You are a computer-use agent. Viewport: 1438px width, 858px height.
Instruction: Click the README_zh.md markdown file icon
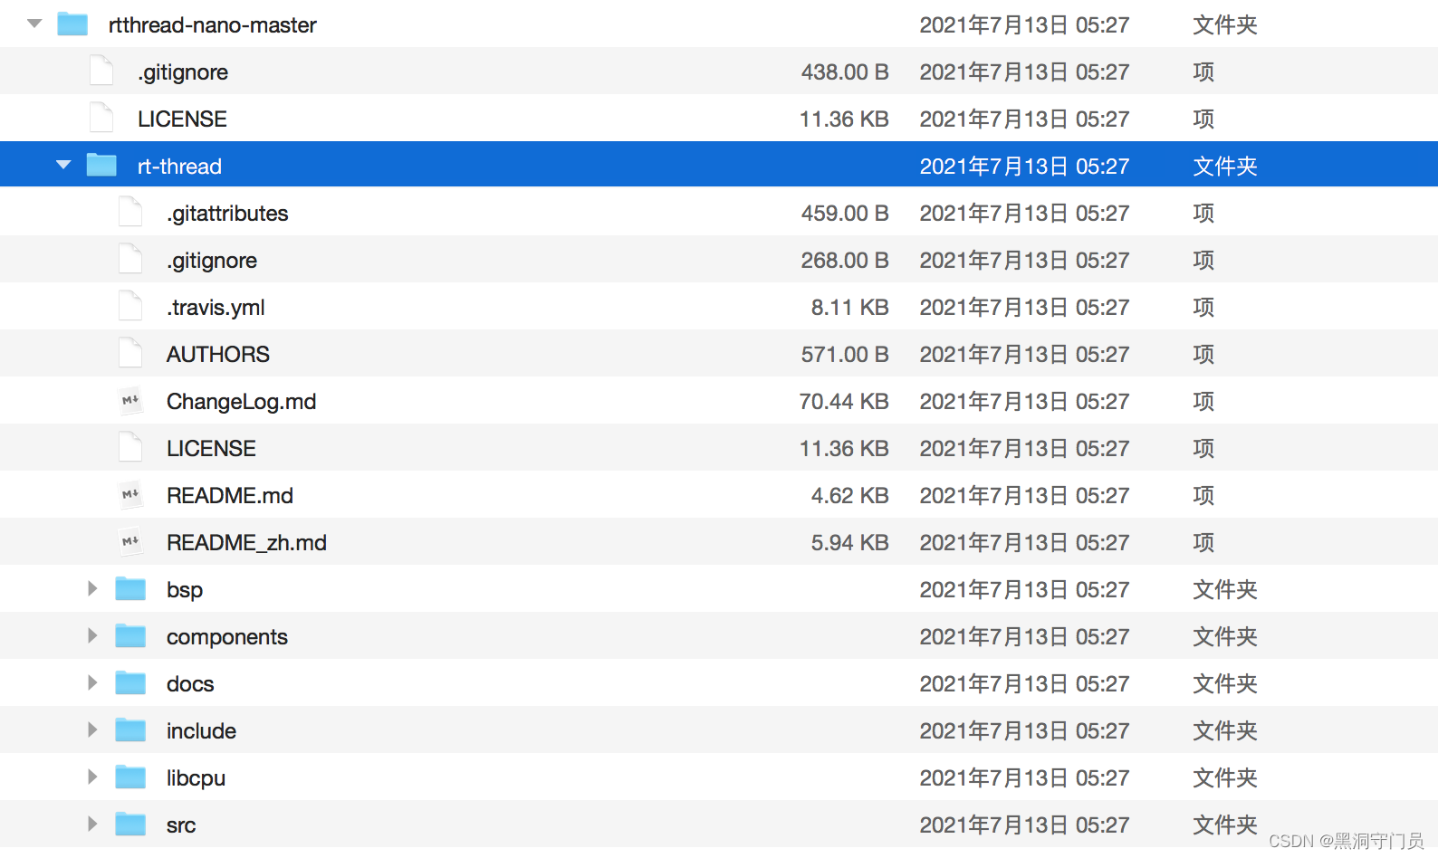click(130, 541)
